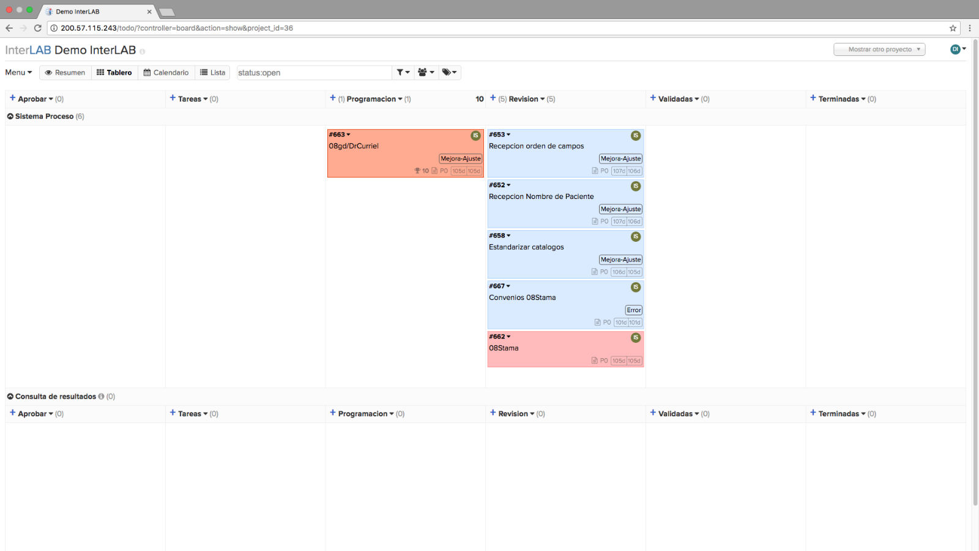This screenshot has width=979, height=551.
Task: Click the IS avatar on task #653
Action: [636, 135]
